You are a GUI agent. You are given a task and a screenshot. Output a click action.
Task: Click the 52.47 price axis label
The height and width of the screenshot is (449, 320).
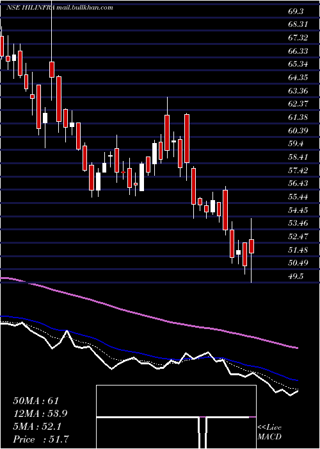pyautogui.click(x=298, y=237)
